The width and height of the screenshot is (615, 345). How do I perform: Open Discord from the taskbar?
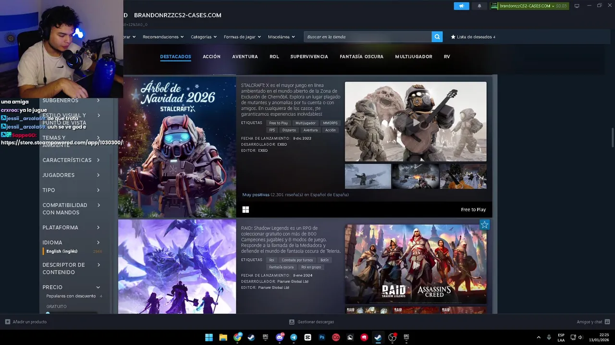(280, 337)
